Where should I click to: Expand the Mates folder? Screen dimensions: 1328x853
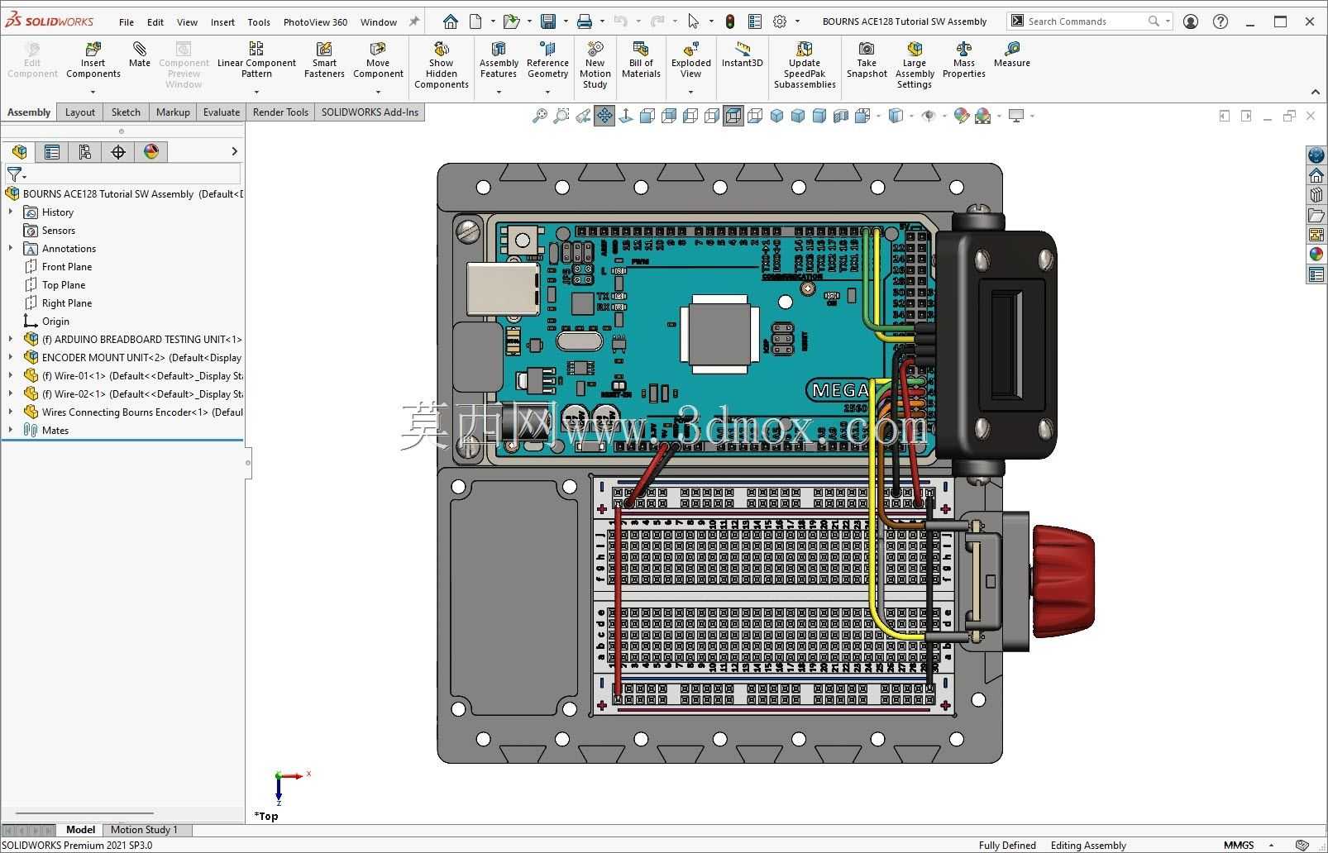point(11,431)
